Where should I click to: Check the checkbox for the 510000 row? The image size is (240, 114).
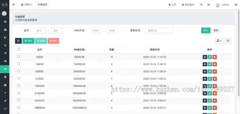18,78
